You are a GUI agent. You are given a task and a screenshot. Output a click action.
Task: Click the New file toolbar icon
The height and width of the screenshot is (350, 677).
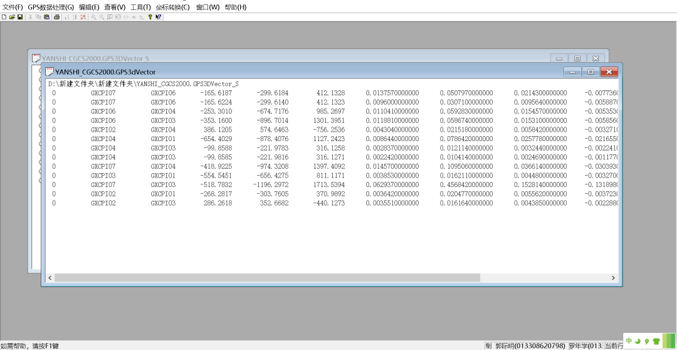[4, 17]
